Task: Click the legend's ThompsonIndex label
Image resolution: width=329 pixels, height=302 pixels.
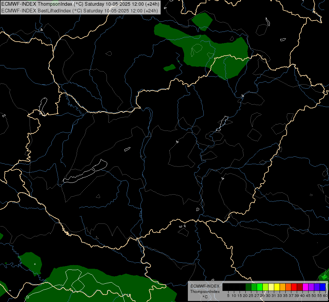Action: coord(205,292)
